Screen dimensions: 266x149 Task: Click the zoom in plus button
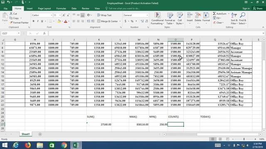[x=255, y=139]
